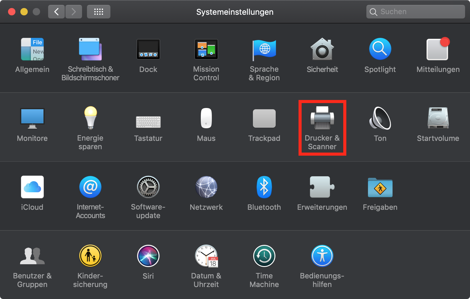Open the Monitore display settings

[x=32, y=118]
